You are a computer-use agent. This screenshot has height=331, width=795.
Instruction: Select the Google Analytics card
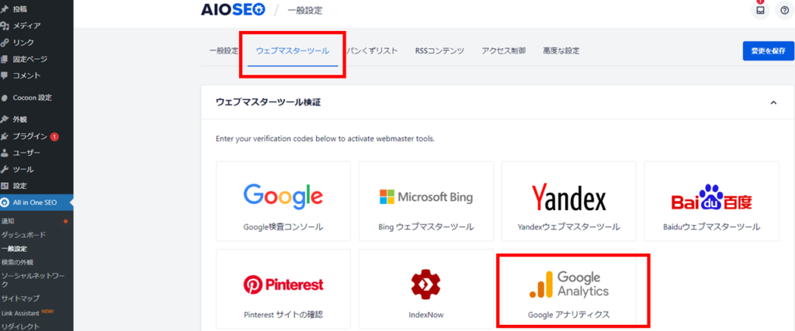569,288
